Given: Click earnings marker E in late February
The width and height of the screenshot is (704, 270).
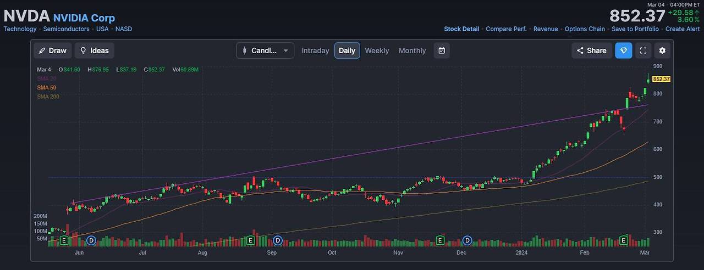Looking at the screenshot, I should (624, 240).
